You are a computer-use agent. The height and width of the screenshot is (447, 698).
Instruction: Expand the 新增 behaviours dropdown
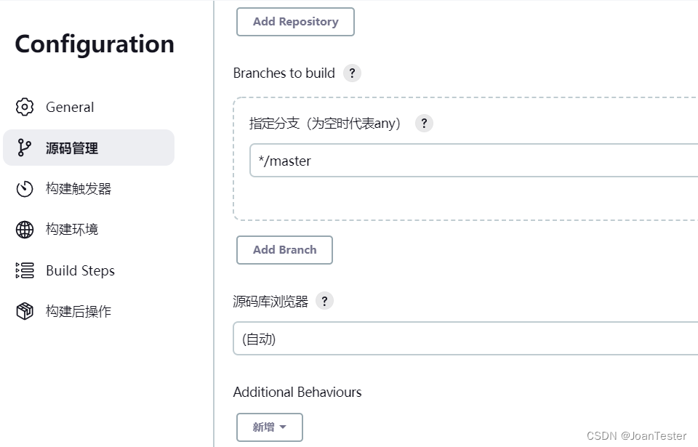pos(269,427)
